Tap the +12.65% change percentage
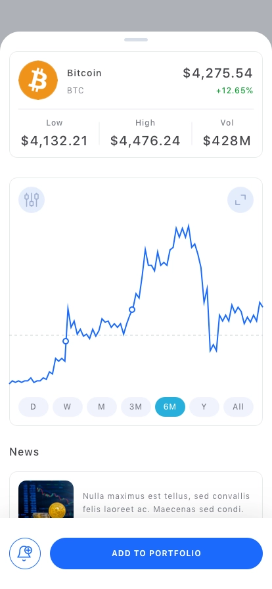Image resolution: width=272 pixels, height=589 pixels. (x=235, y=91)
